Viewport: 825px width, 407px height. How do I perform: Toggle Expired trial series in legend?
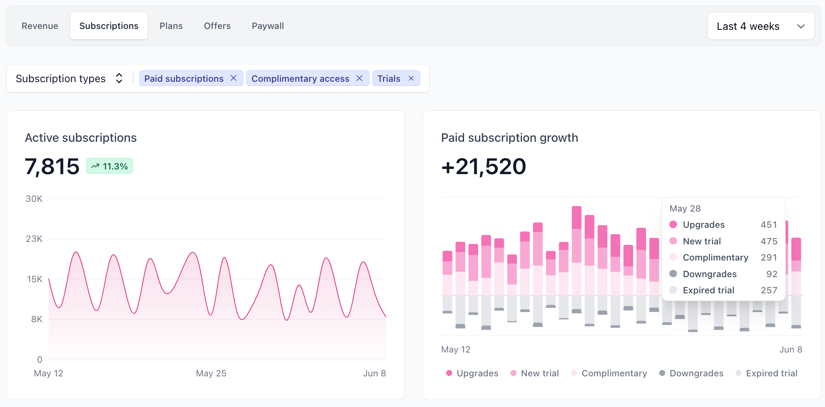[x=767, y=373]
